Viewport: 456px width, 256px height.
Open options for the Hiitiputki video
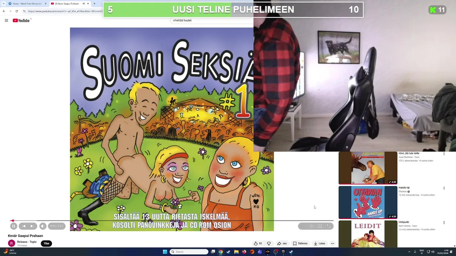point(444,223)
